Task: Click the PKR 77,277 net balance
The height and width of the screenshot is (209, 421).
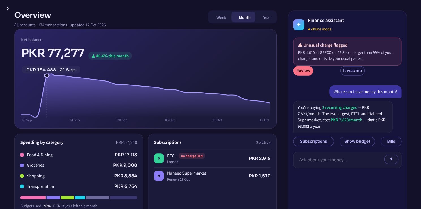Action: coord(53,53)
